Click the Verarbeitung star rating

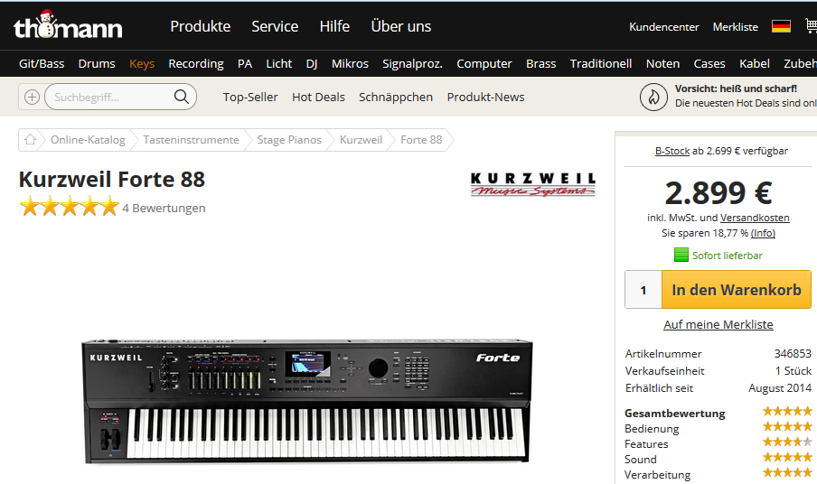[x=787, y=472]
